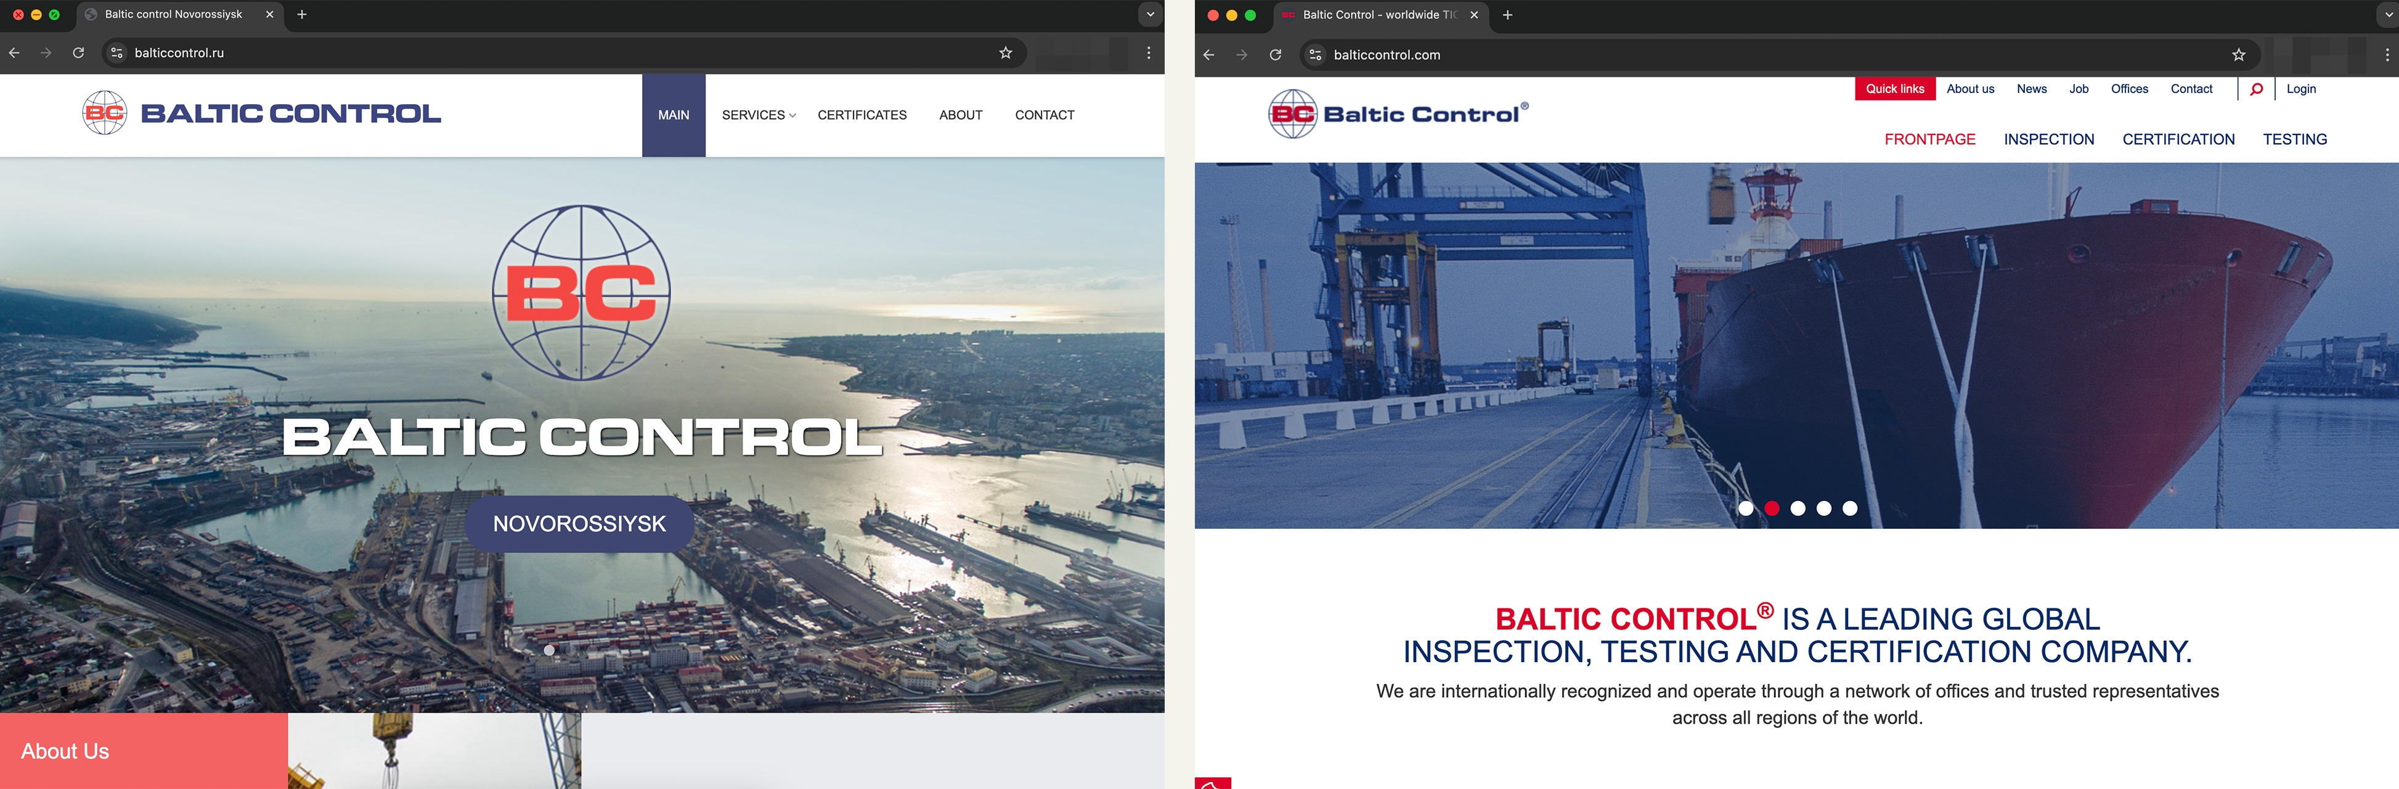The image size is (2399, 789).
Task: Click the red floating icon at page bottom-left
Action: (x=1213, y=782)
